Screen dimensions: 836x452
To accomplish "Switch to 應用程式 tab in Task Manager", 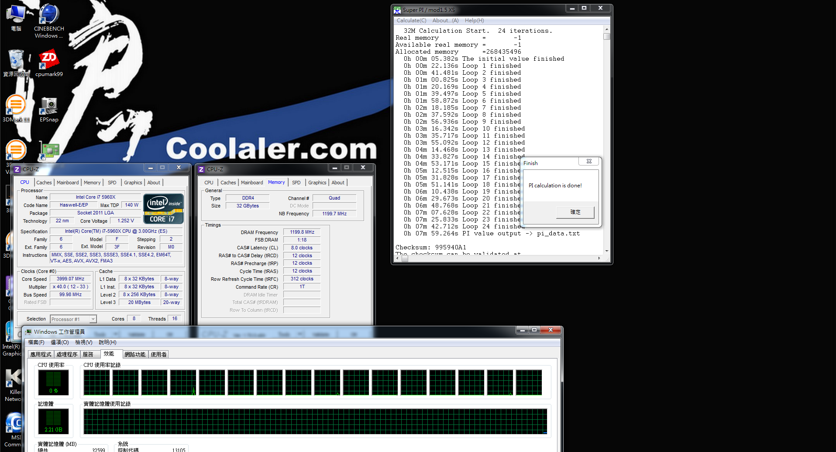I will click(x=41, y=355).
